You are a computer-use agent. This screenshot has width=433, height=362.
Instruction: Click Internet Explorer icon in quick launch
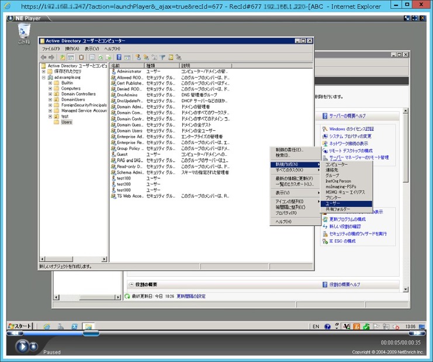tap(47, 327)
